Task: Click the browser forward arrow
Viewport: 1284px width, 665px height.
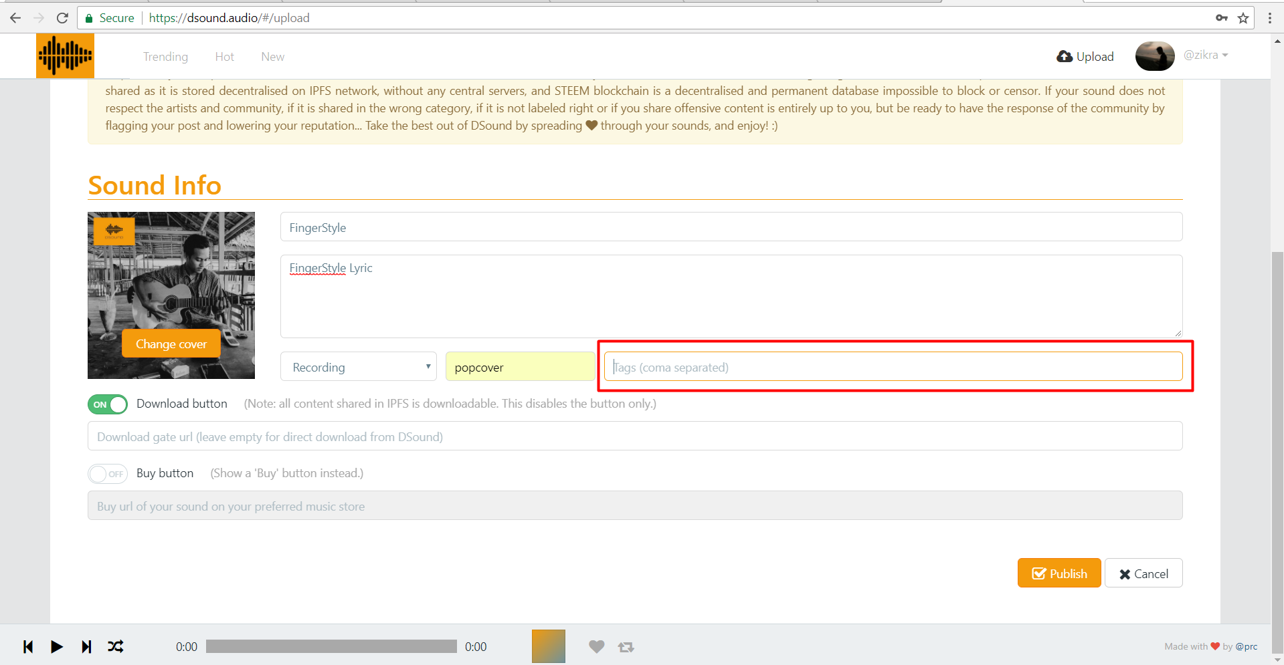Action: pos(39,18)
